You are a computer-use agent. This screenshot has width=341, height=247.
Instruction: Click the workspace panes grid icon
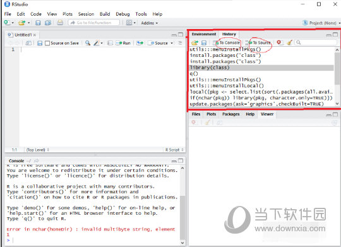click(x=129, y=23)
